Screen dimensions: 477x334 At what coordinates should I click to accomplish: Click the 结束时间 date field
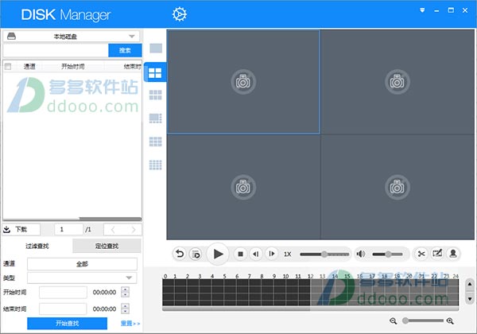click(63, 309)
